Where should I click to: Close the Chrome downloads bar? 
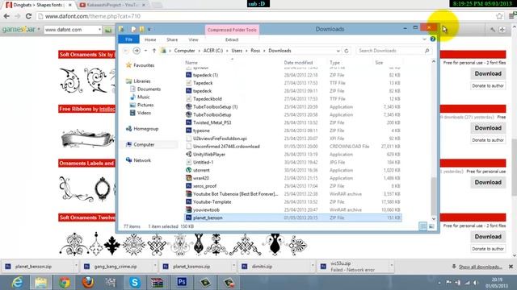click(511, 267)
